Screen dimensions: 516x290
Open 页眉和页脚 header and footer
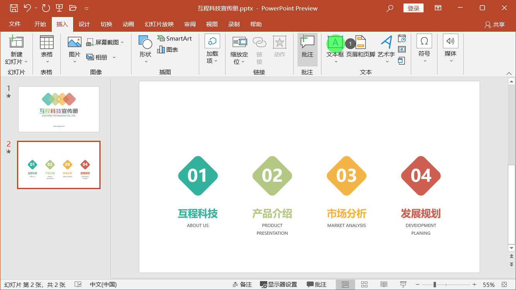[x=361, y=47]
